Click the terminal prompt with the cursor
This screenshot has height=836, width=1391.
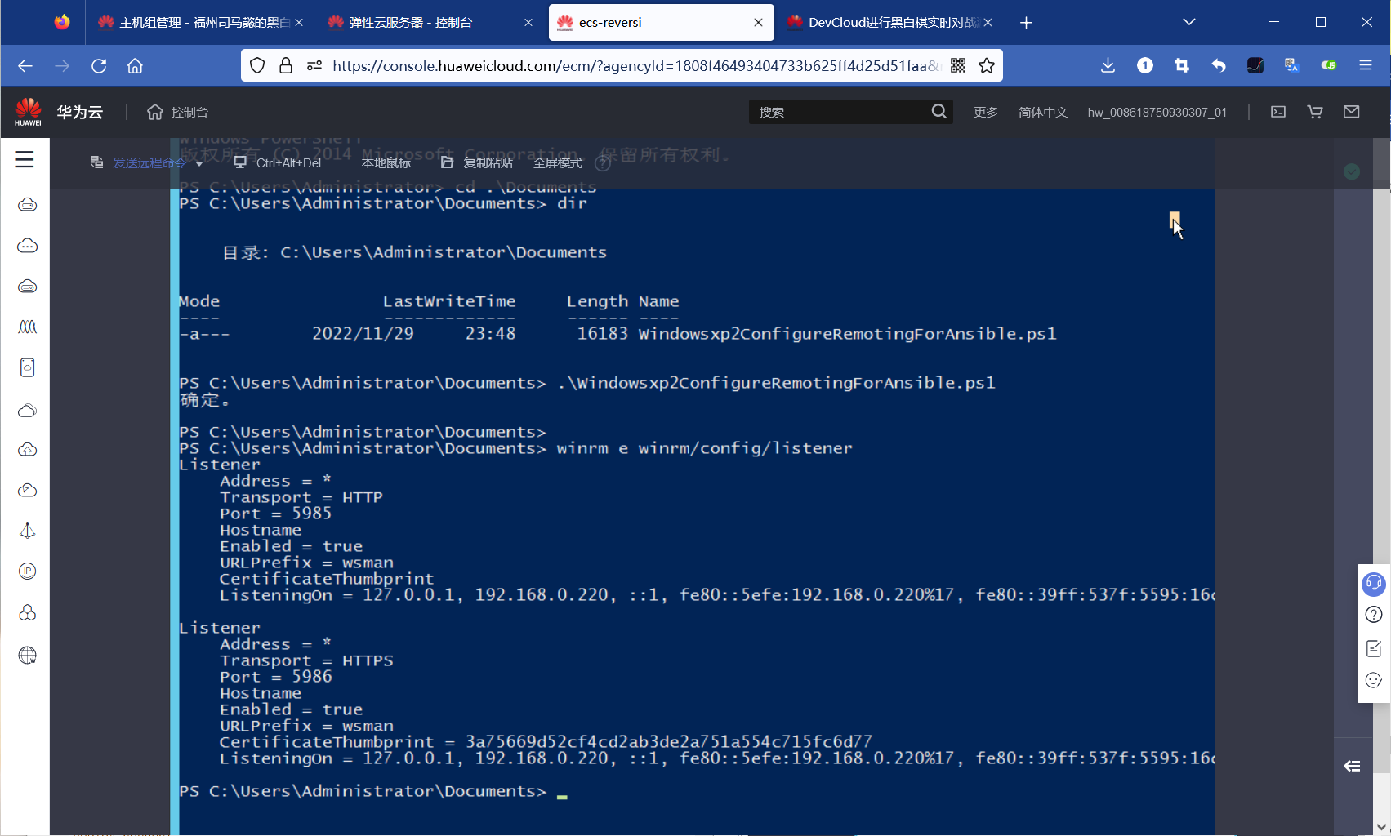373,791
